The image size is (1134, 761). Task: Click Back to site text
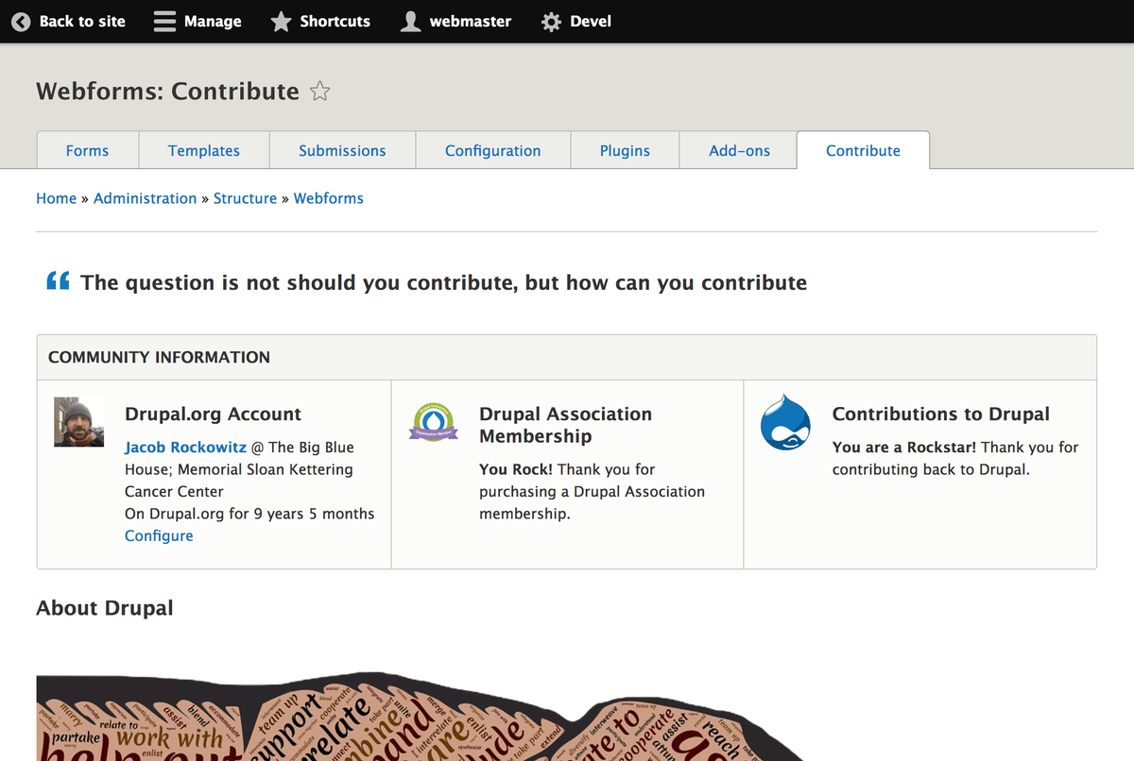tap(82, 21)
